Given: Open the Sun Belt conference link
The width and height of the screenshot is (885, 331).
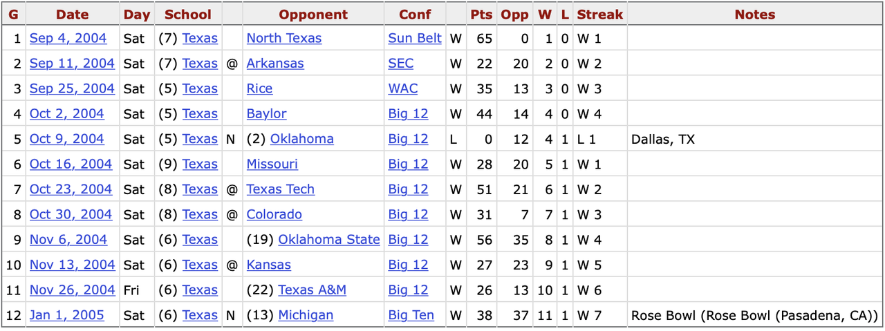Looking at the screenshot, I should 415,39.
